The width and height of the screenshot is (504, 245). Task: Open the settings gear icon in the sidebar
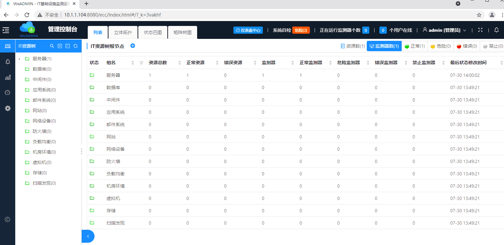pyautogui.click(x=8, y=108)
